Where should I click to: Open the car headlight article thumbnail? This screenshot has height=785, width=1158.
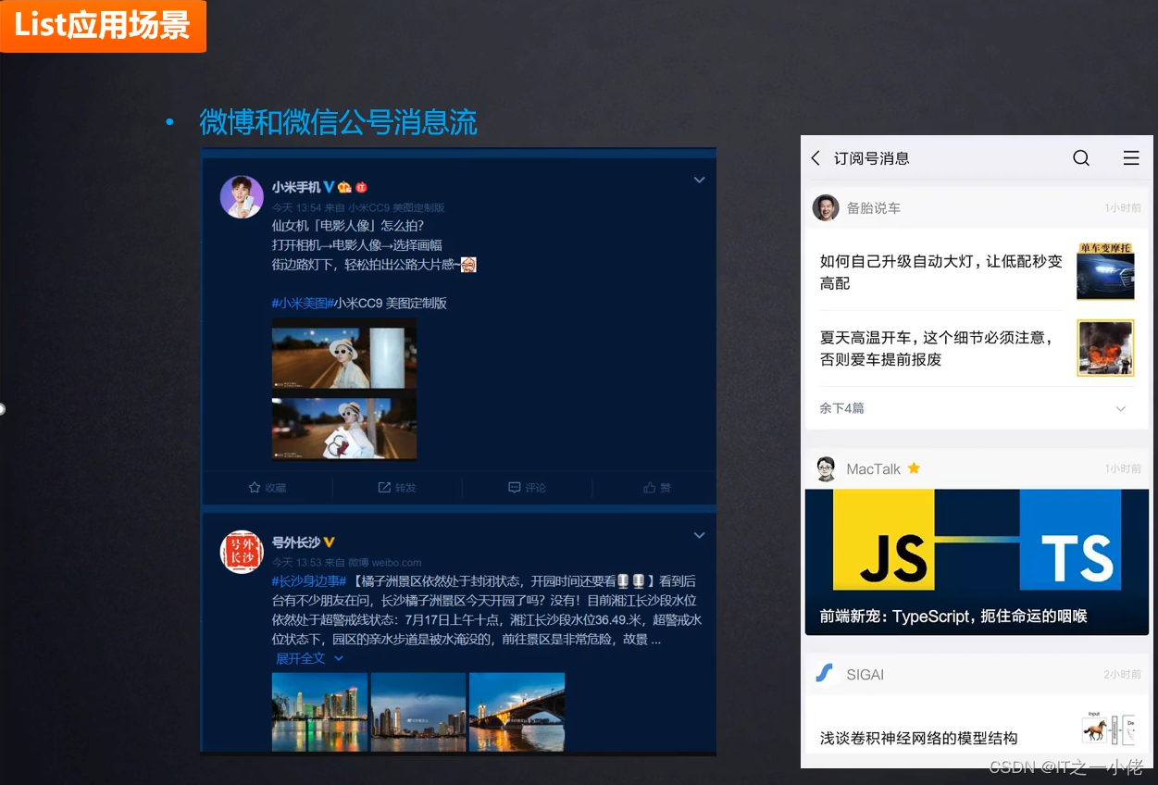(1105, 271)
